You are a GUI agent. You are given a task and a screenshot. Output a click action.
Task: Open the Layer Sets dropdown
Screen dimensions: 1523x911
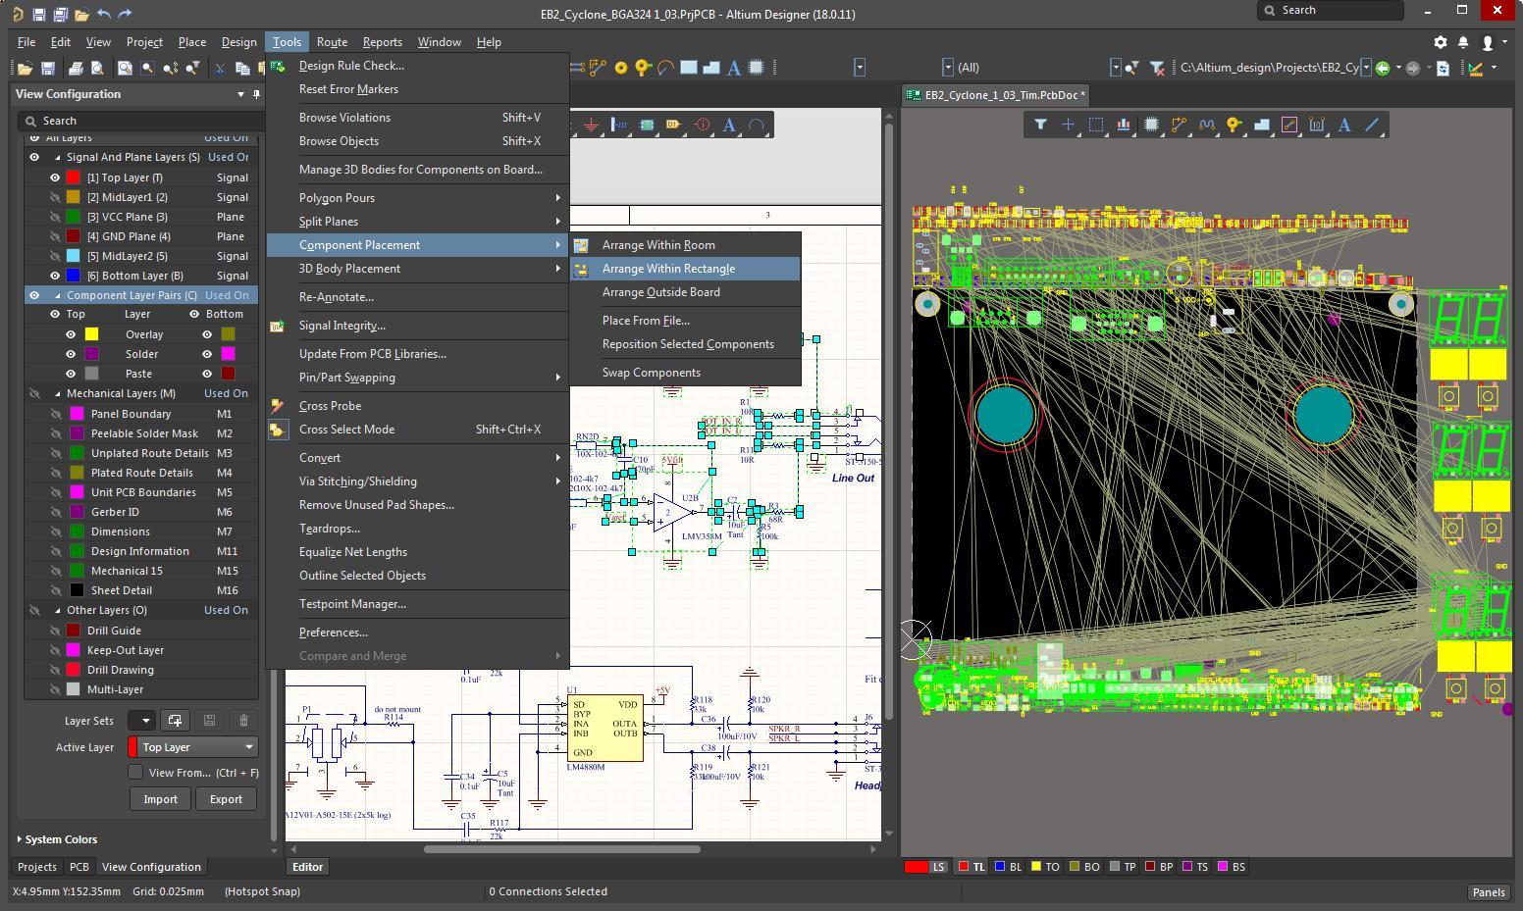[142, 721]
